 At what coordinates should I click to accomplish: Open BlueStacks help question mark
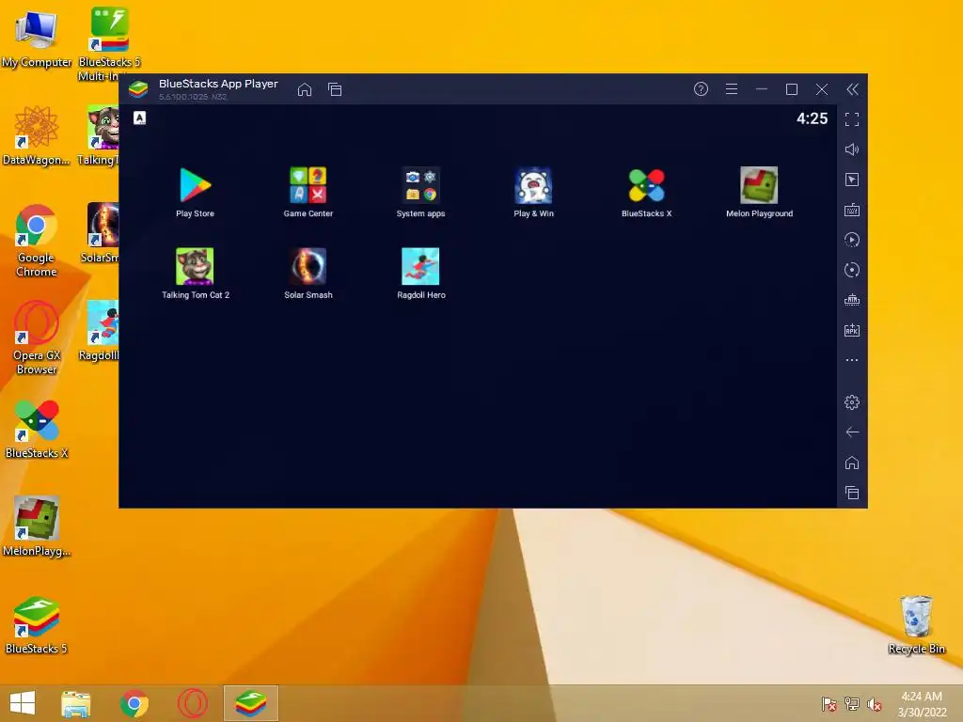[701, 89]
